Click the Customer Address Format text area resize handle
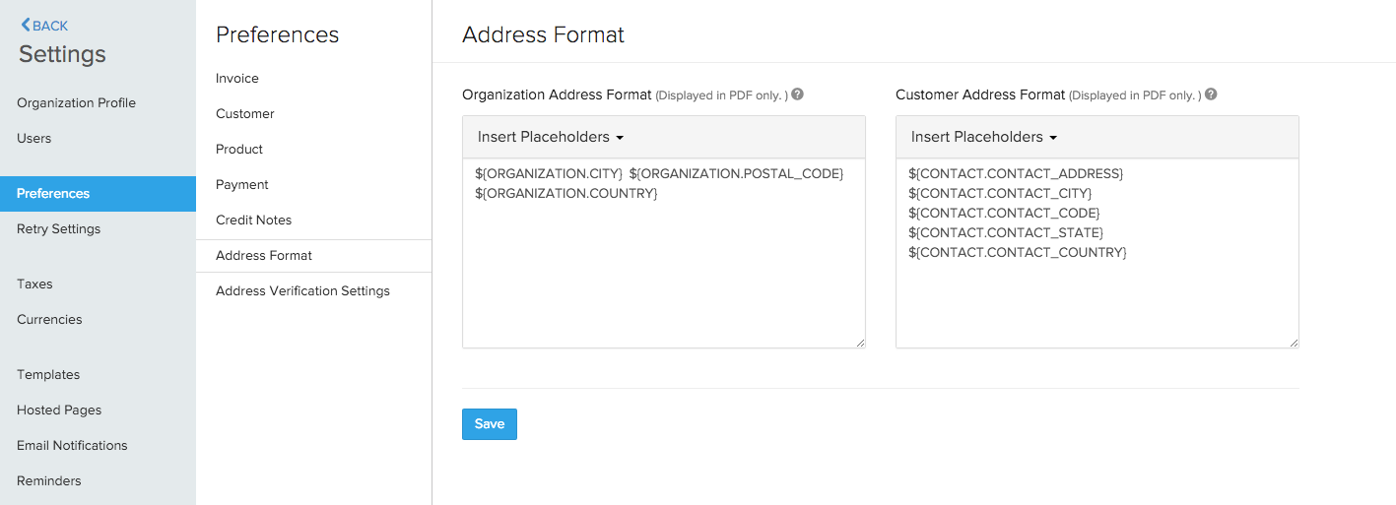Viewport: 1396px width, 505px height. 1294,343
